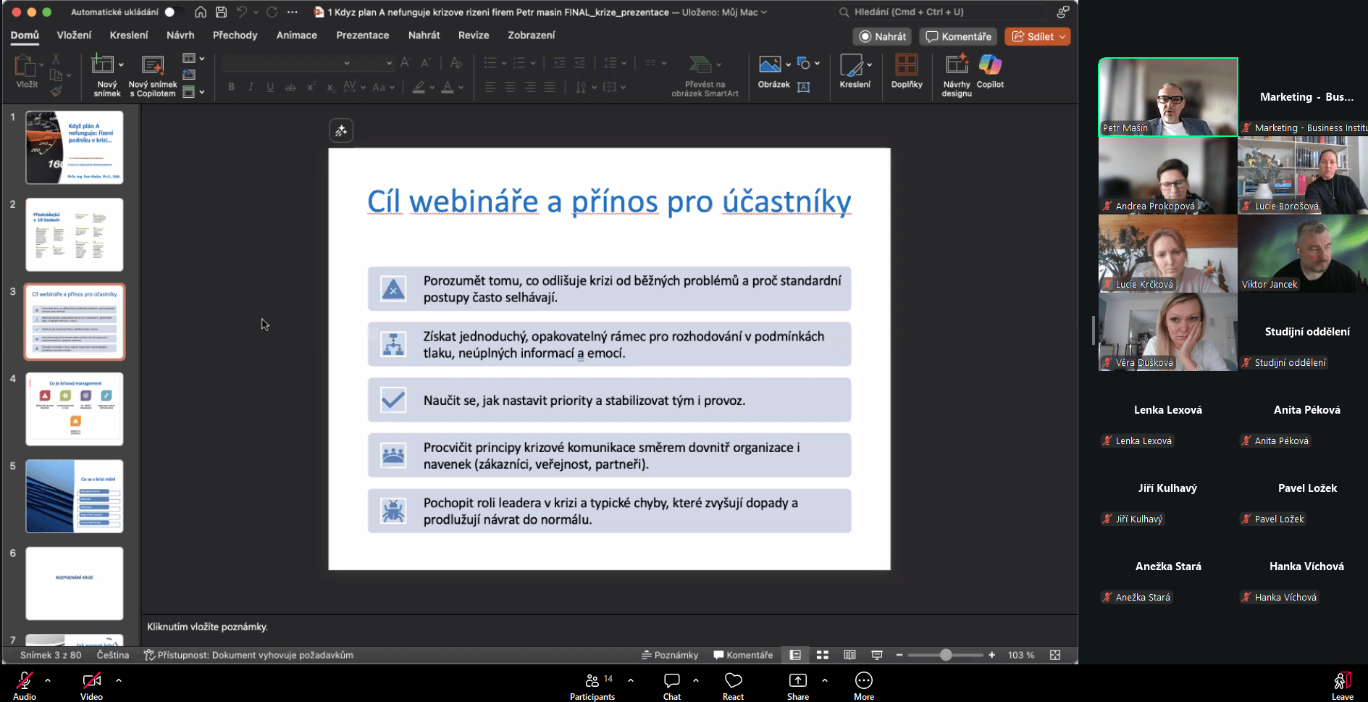Insert a picture with the Obrázek icon
This screenshot has width=1368, height=702.
769,66
